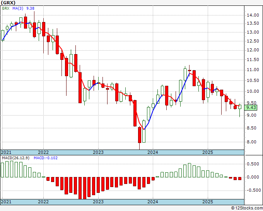Select the 11.00 price axis label
263x211 pixels.
click(x=253, y=70)
